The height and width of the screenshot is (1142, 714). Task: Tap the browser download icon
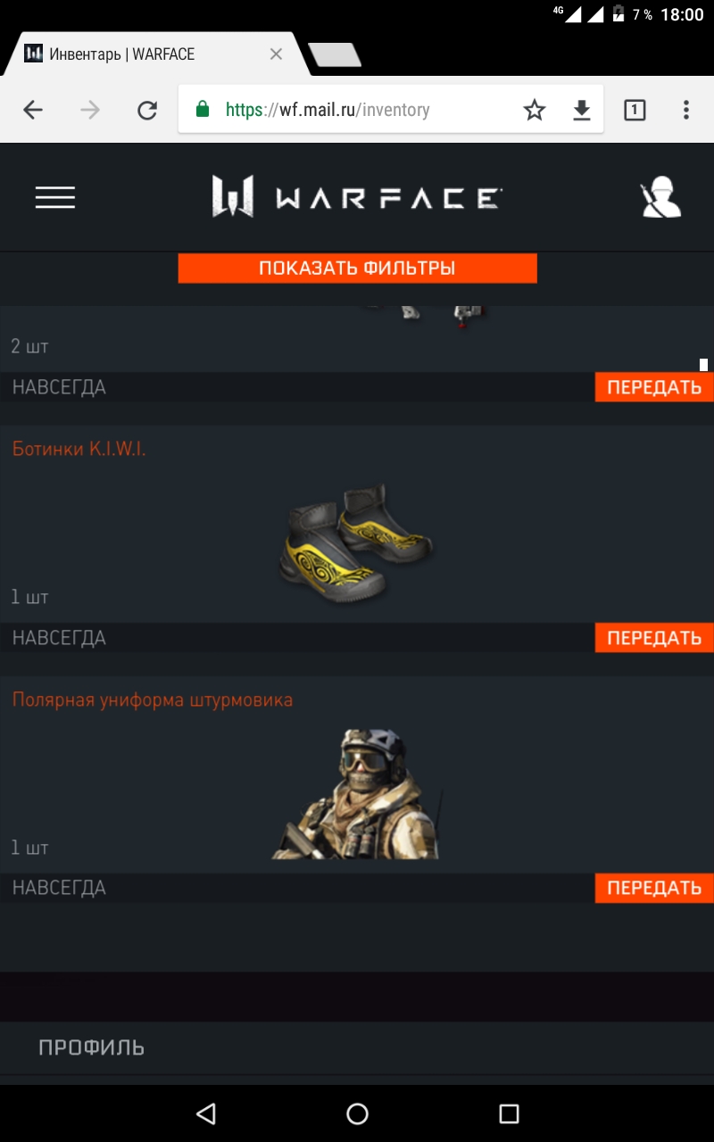pyautogui.click(x=582, y=110)
